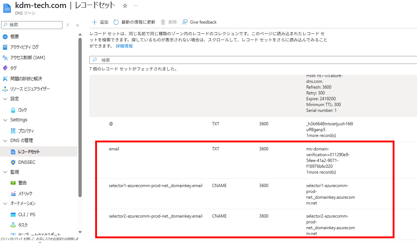This screenshot has height=243, width=417.
Task: Click the refresh icon for 最新の情報に更新
Action: coord(116,22)
